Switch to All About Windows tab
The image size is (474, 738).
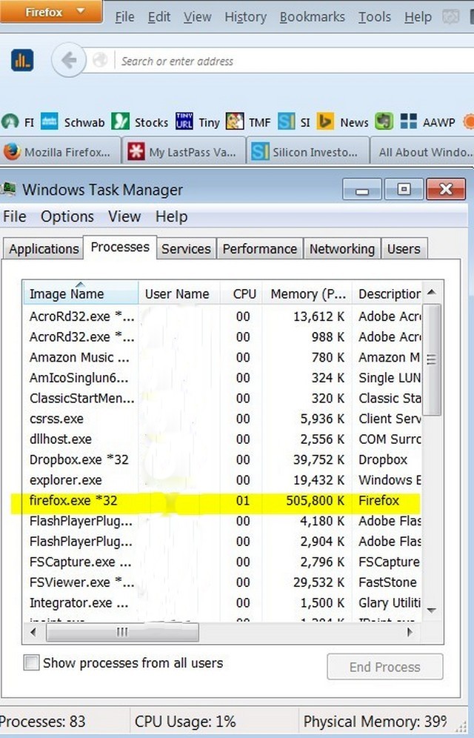point(422,151)
